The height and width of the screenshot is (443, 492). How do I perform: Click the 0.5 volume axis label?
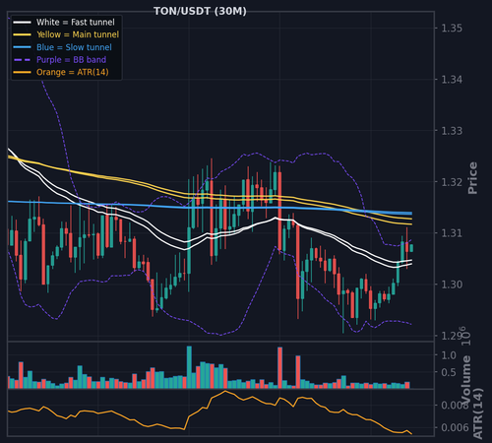(449, 372)
